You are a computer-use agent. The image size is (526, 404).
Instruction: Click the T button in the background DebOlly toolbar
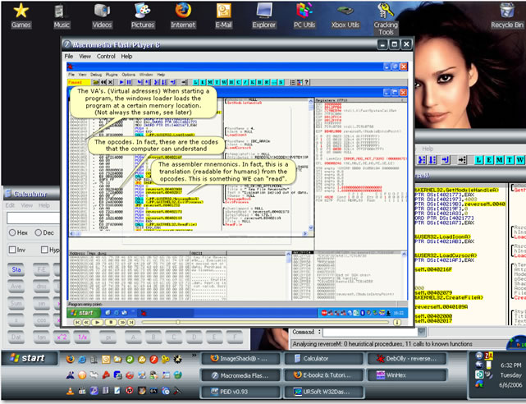510,160
